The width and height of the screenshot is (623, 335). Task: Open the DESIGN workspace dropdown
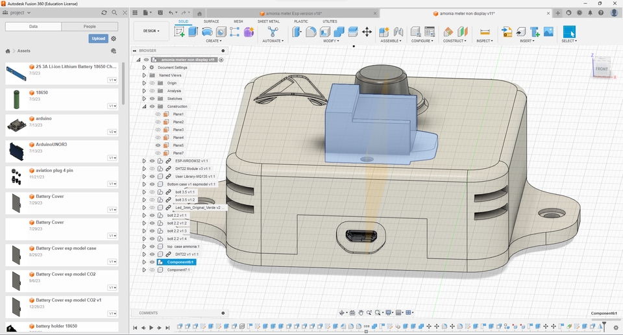[151, 31]
